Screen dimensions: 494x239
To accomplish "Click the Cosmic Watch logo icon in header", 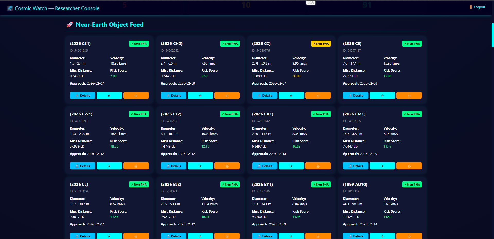I will [x=10, y=8].
